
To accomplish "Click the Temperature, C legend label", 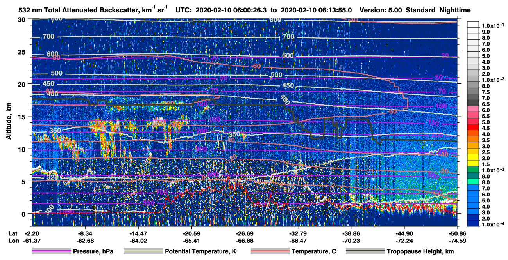I will (x=314, y=252).
